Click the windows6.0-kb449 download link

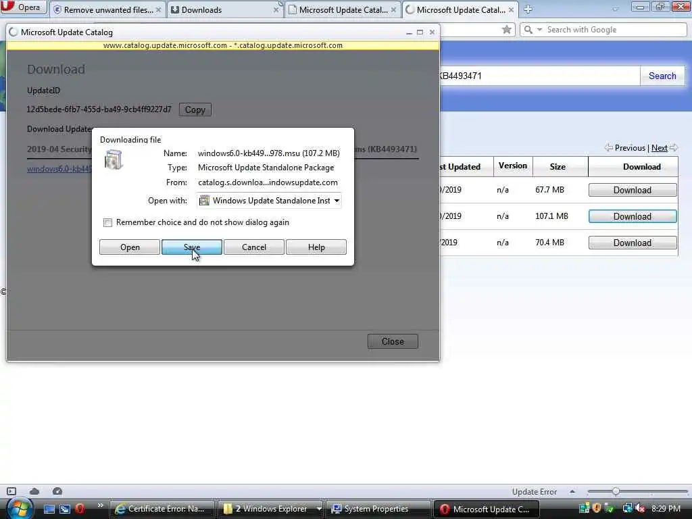pyautogui.click(x=59, y=169)
